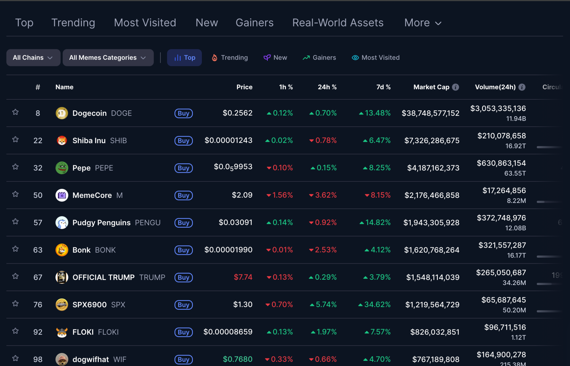This screenshot has height=366, width=570.
Task: Click the FLOKI coin logo
Action: 62,332
